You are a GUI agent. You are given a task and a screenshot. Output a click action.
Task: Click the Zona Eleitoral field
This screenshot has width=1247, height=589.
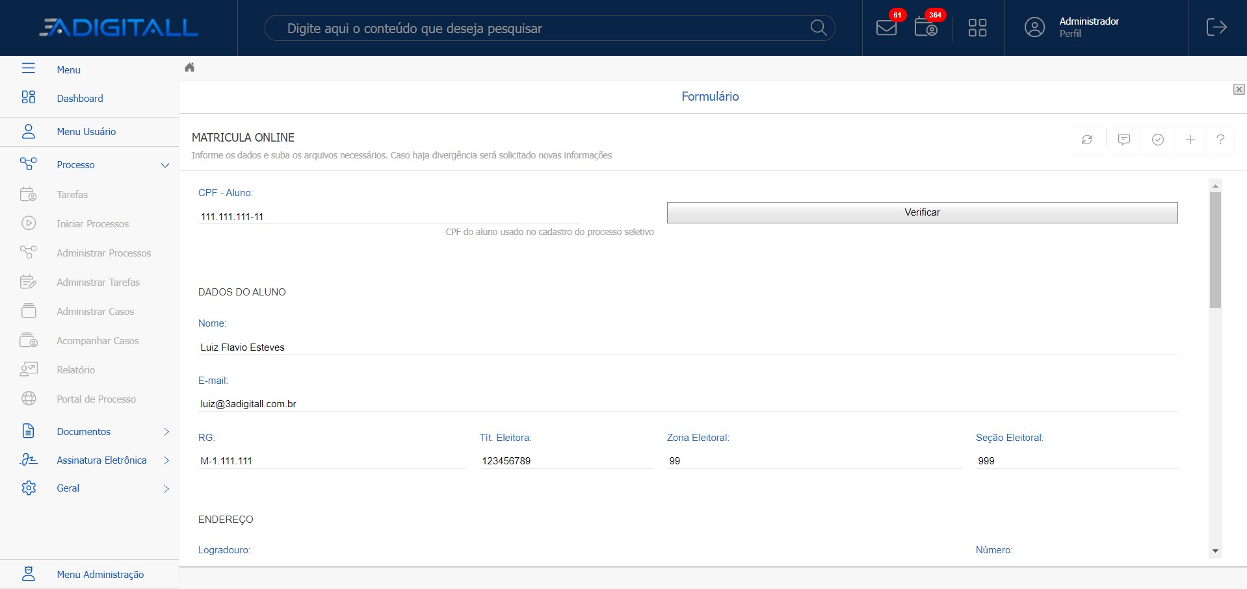(x=815, y=461)
